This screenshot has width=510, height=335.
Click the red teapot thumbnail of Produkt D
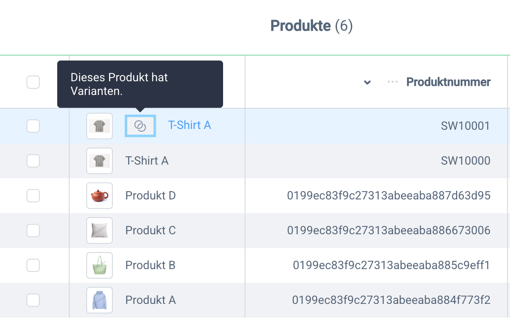click(x=100, y=195)
